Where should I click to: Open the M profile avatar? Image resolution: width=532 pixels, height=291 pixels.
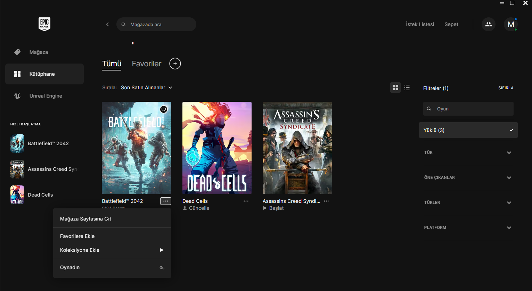coord(511,24)
